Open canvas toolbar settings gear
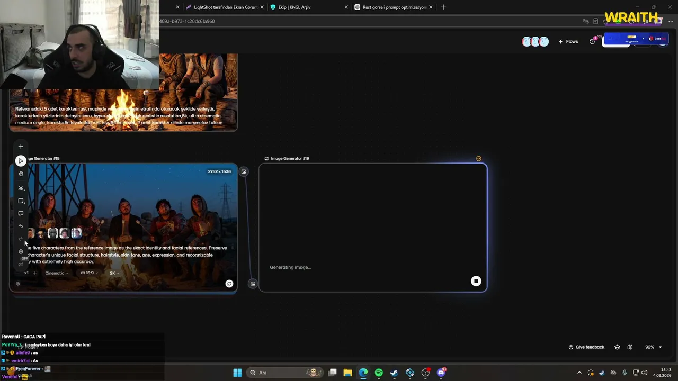Image resolution: width=678 pixels, height=381 pixels. click(21, 251)
